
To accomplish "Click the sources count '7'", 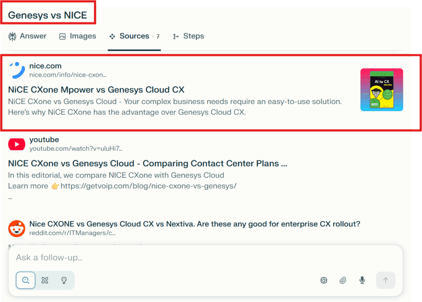I will pos(158,36).
